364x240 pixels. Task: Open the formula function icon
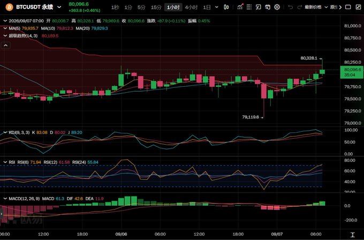click(259, 7)
